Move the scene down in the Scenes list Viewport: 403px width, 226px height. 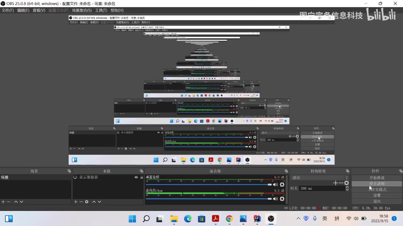[21, 202]
